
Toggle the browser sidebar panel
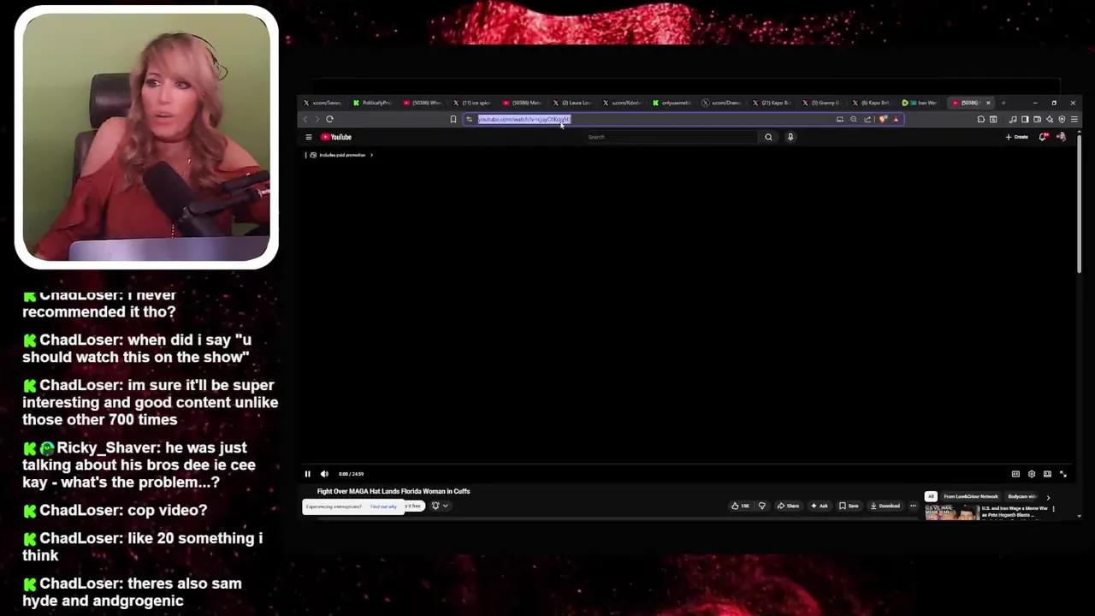point(1025,119)
